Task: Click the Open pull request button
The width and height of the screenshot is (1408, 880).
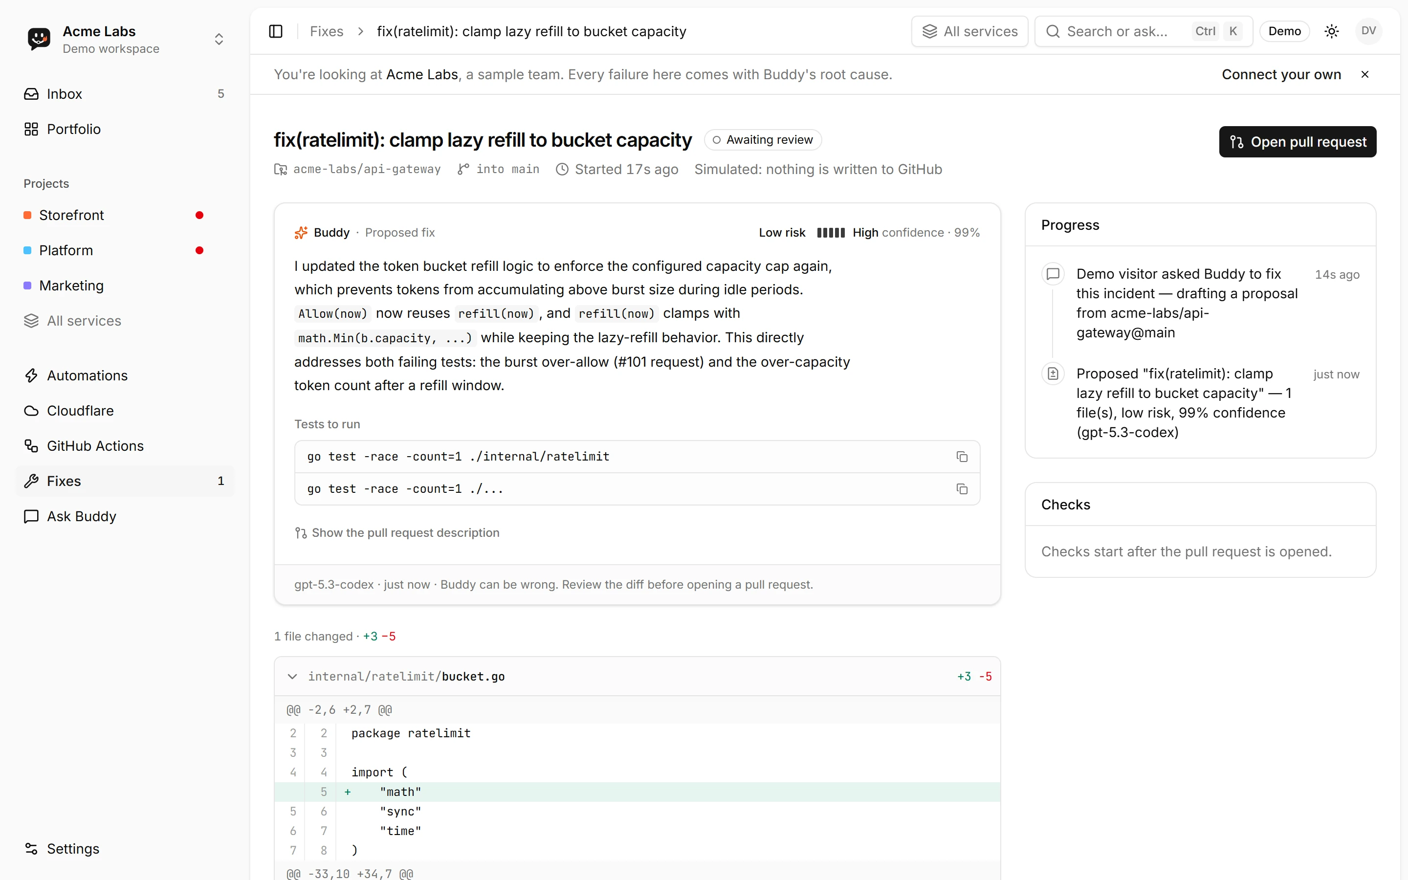Action: 1298,142
